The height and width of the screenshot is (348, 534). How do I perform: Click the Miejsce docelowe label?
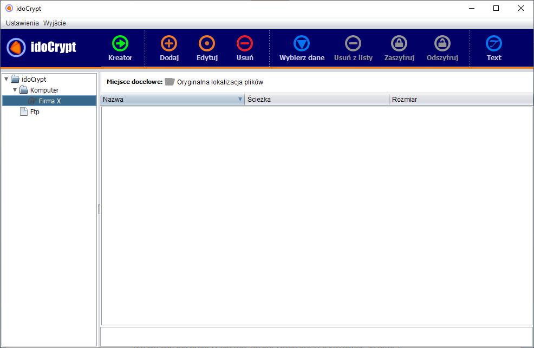pos(134,82)
